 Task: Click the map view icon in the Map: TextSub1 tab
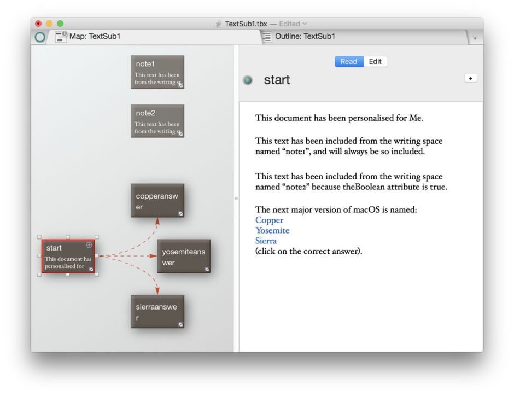pos(61,37)
